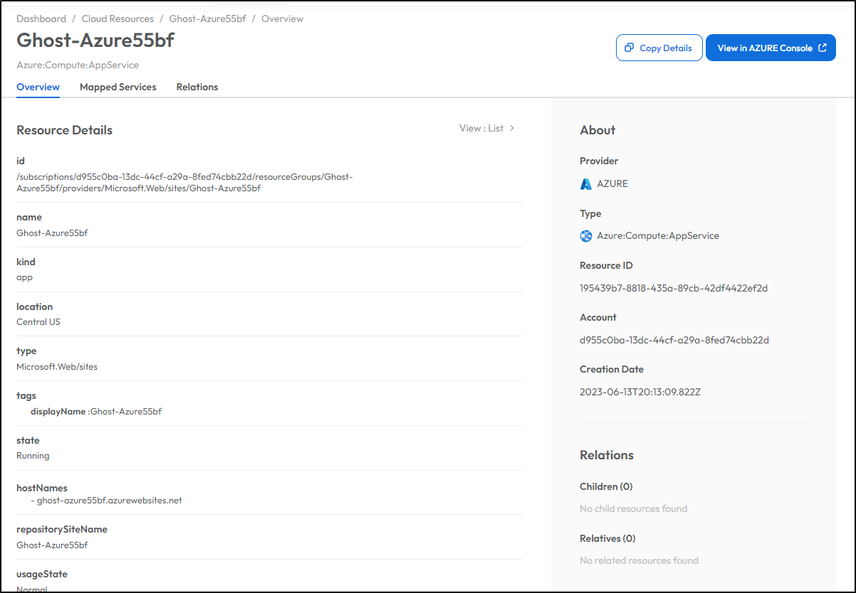Select the Ghost-Azure55bf page title
856x593 pixels.
(95, 40)
